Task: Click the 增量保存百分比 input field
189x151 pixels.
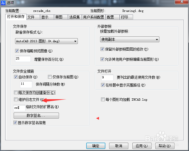Action: pos(23,59)
